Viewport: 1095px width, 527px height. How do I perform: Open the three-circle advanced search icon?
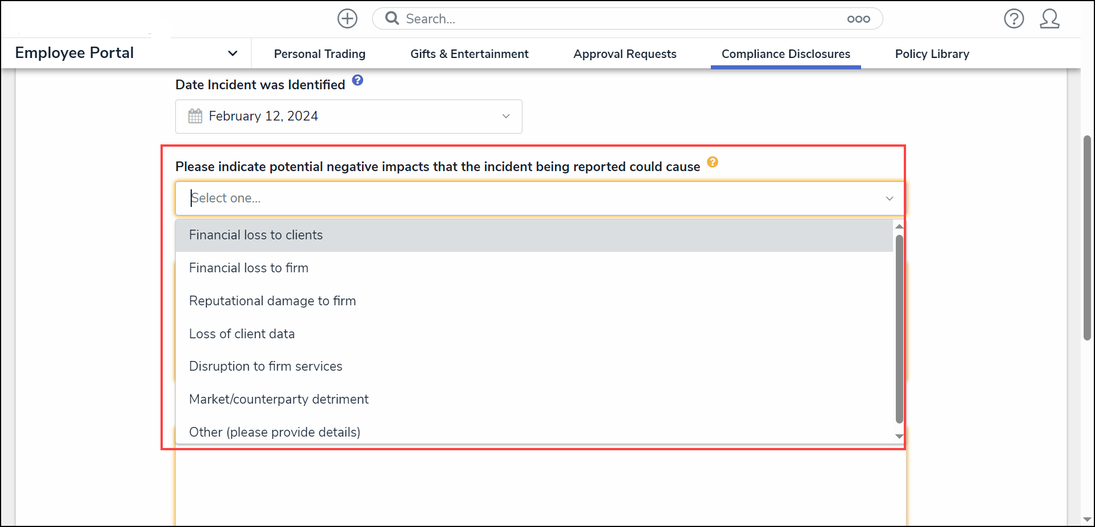(858, 19)
